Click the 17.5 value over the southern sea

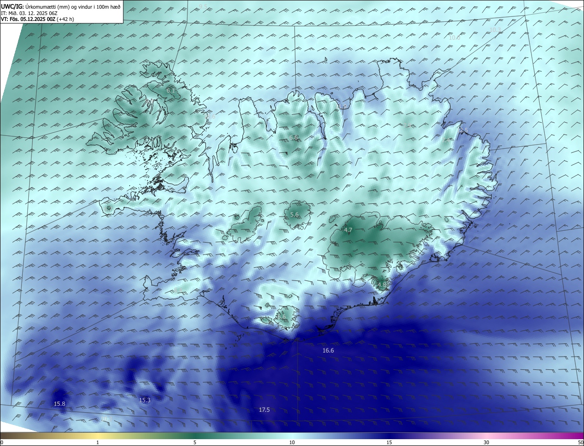point(264,410)
